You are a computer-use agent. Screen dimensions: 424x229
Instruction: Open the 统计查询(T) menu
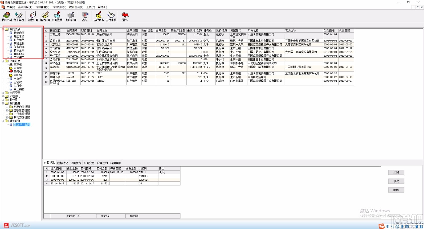coord(76,7)
